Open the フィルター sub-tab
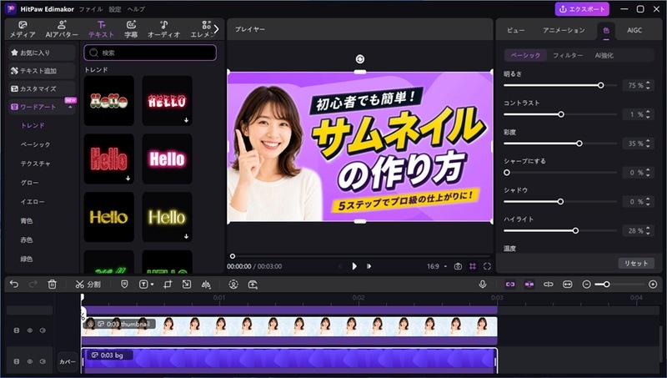Image resolution: width=667 pixels, height=378 pixels. click(x=568, y=55)
